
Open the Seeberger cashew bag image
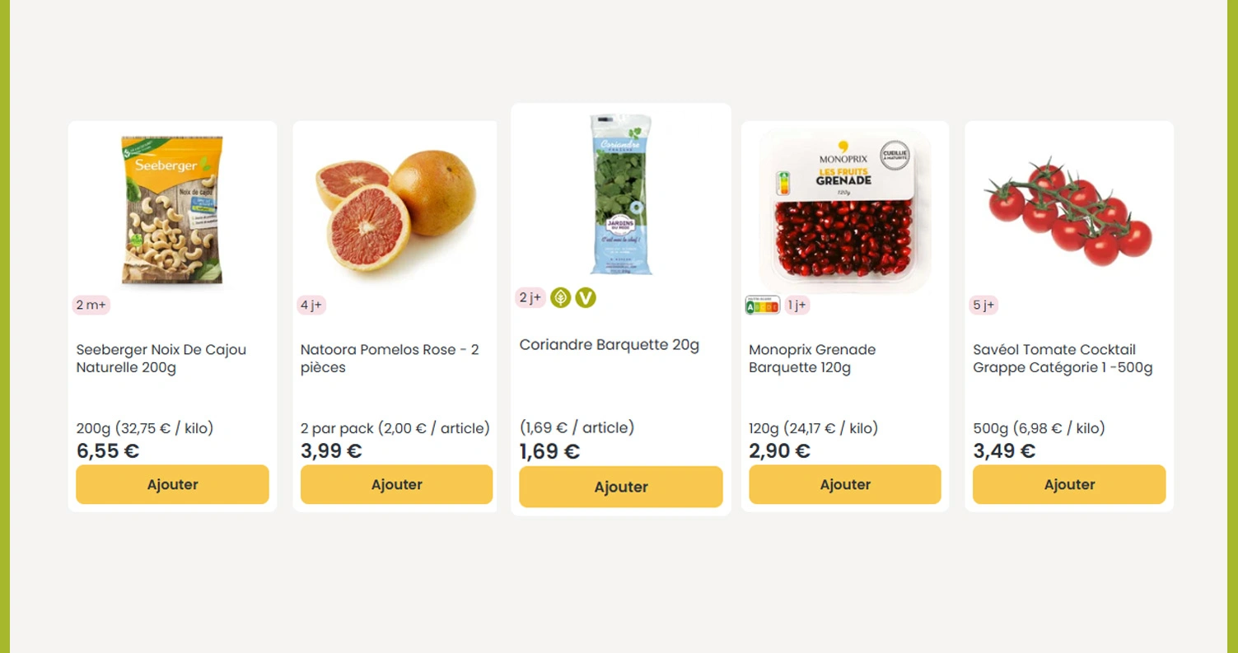pyautogui.click(x=172, y=210)
